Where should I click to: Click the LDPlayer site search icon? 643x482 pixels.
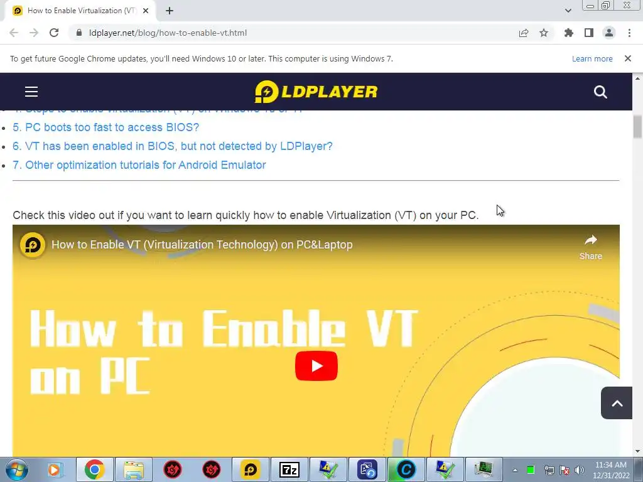coord(600,92)
